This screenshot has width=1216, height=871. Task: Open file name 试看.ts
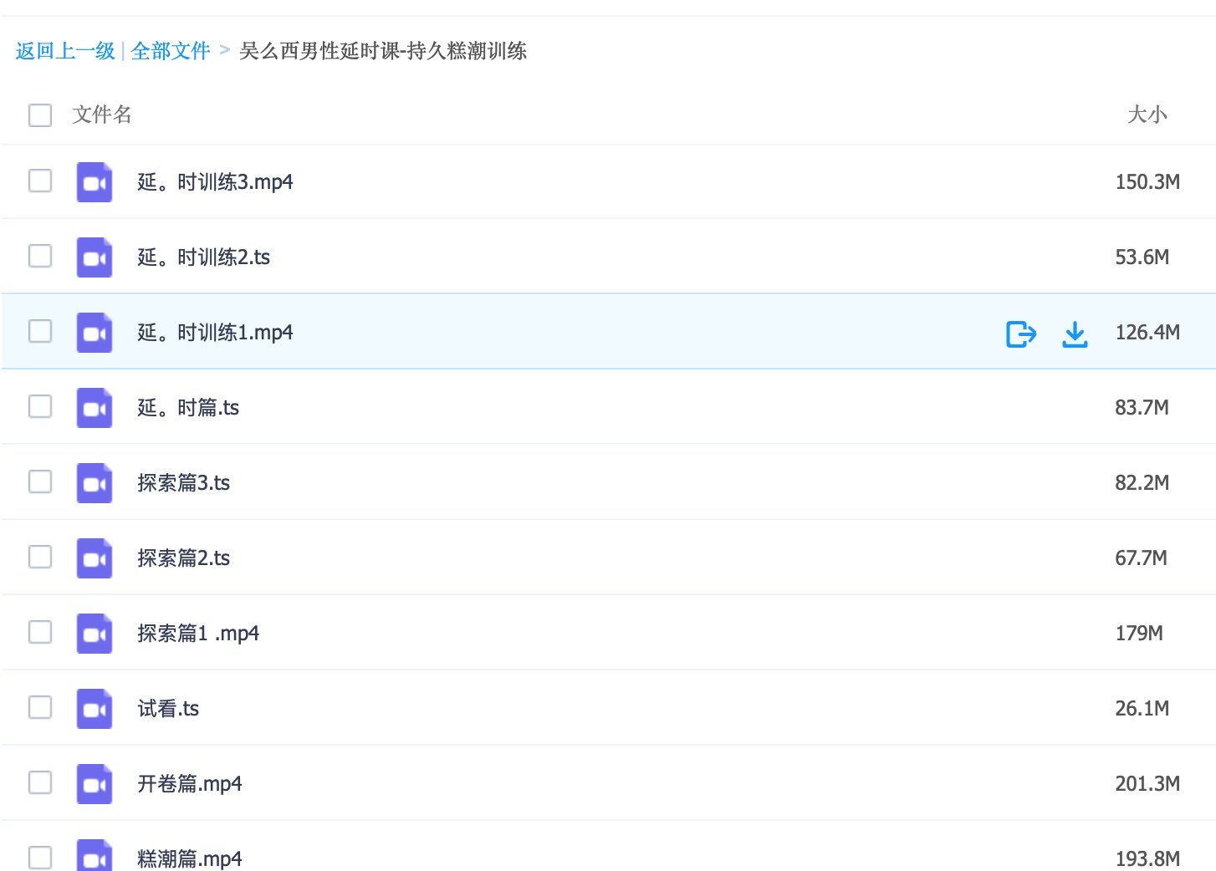pos(168,709)
